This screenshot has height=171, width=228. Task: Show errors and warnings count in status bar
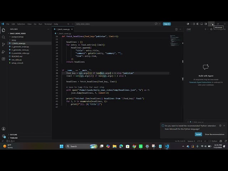point(10,141)
